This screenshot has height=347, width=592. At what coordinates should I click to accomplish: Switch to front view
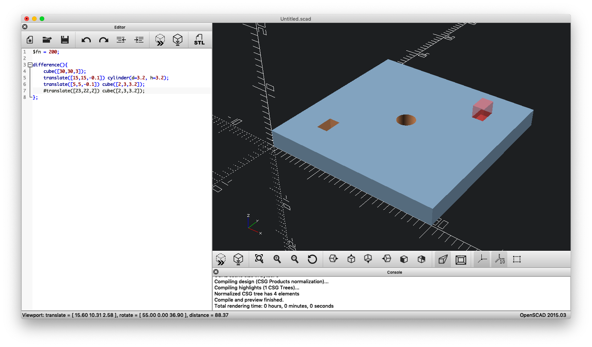(404, 259)
